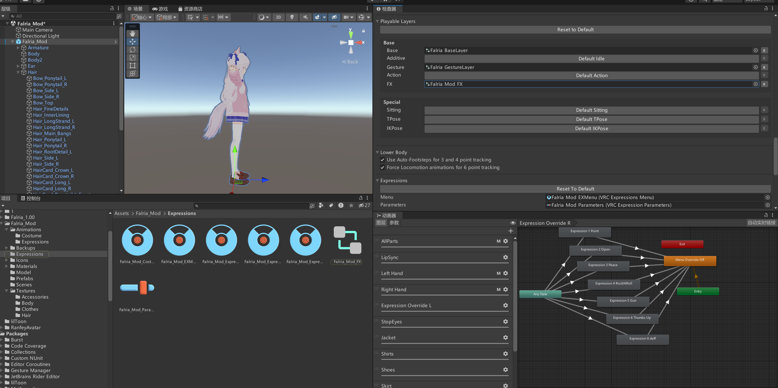Toggle Use Auto-Footsteps checkbox
778x388 pixels.
coord(382,160)
